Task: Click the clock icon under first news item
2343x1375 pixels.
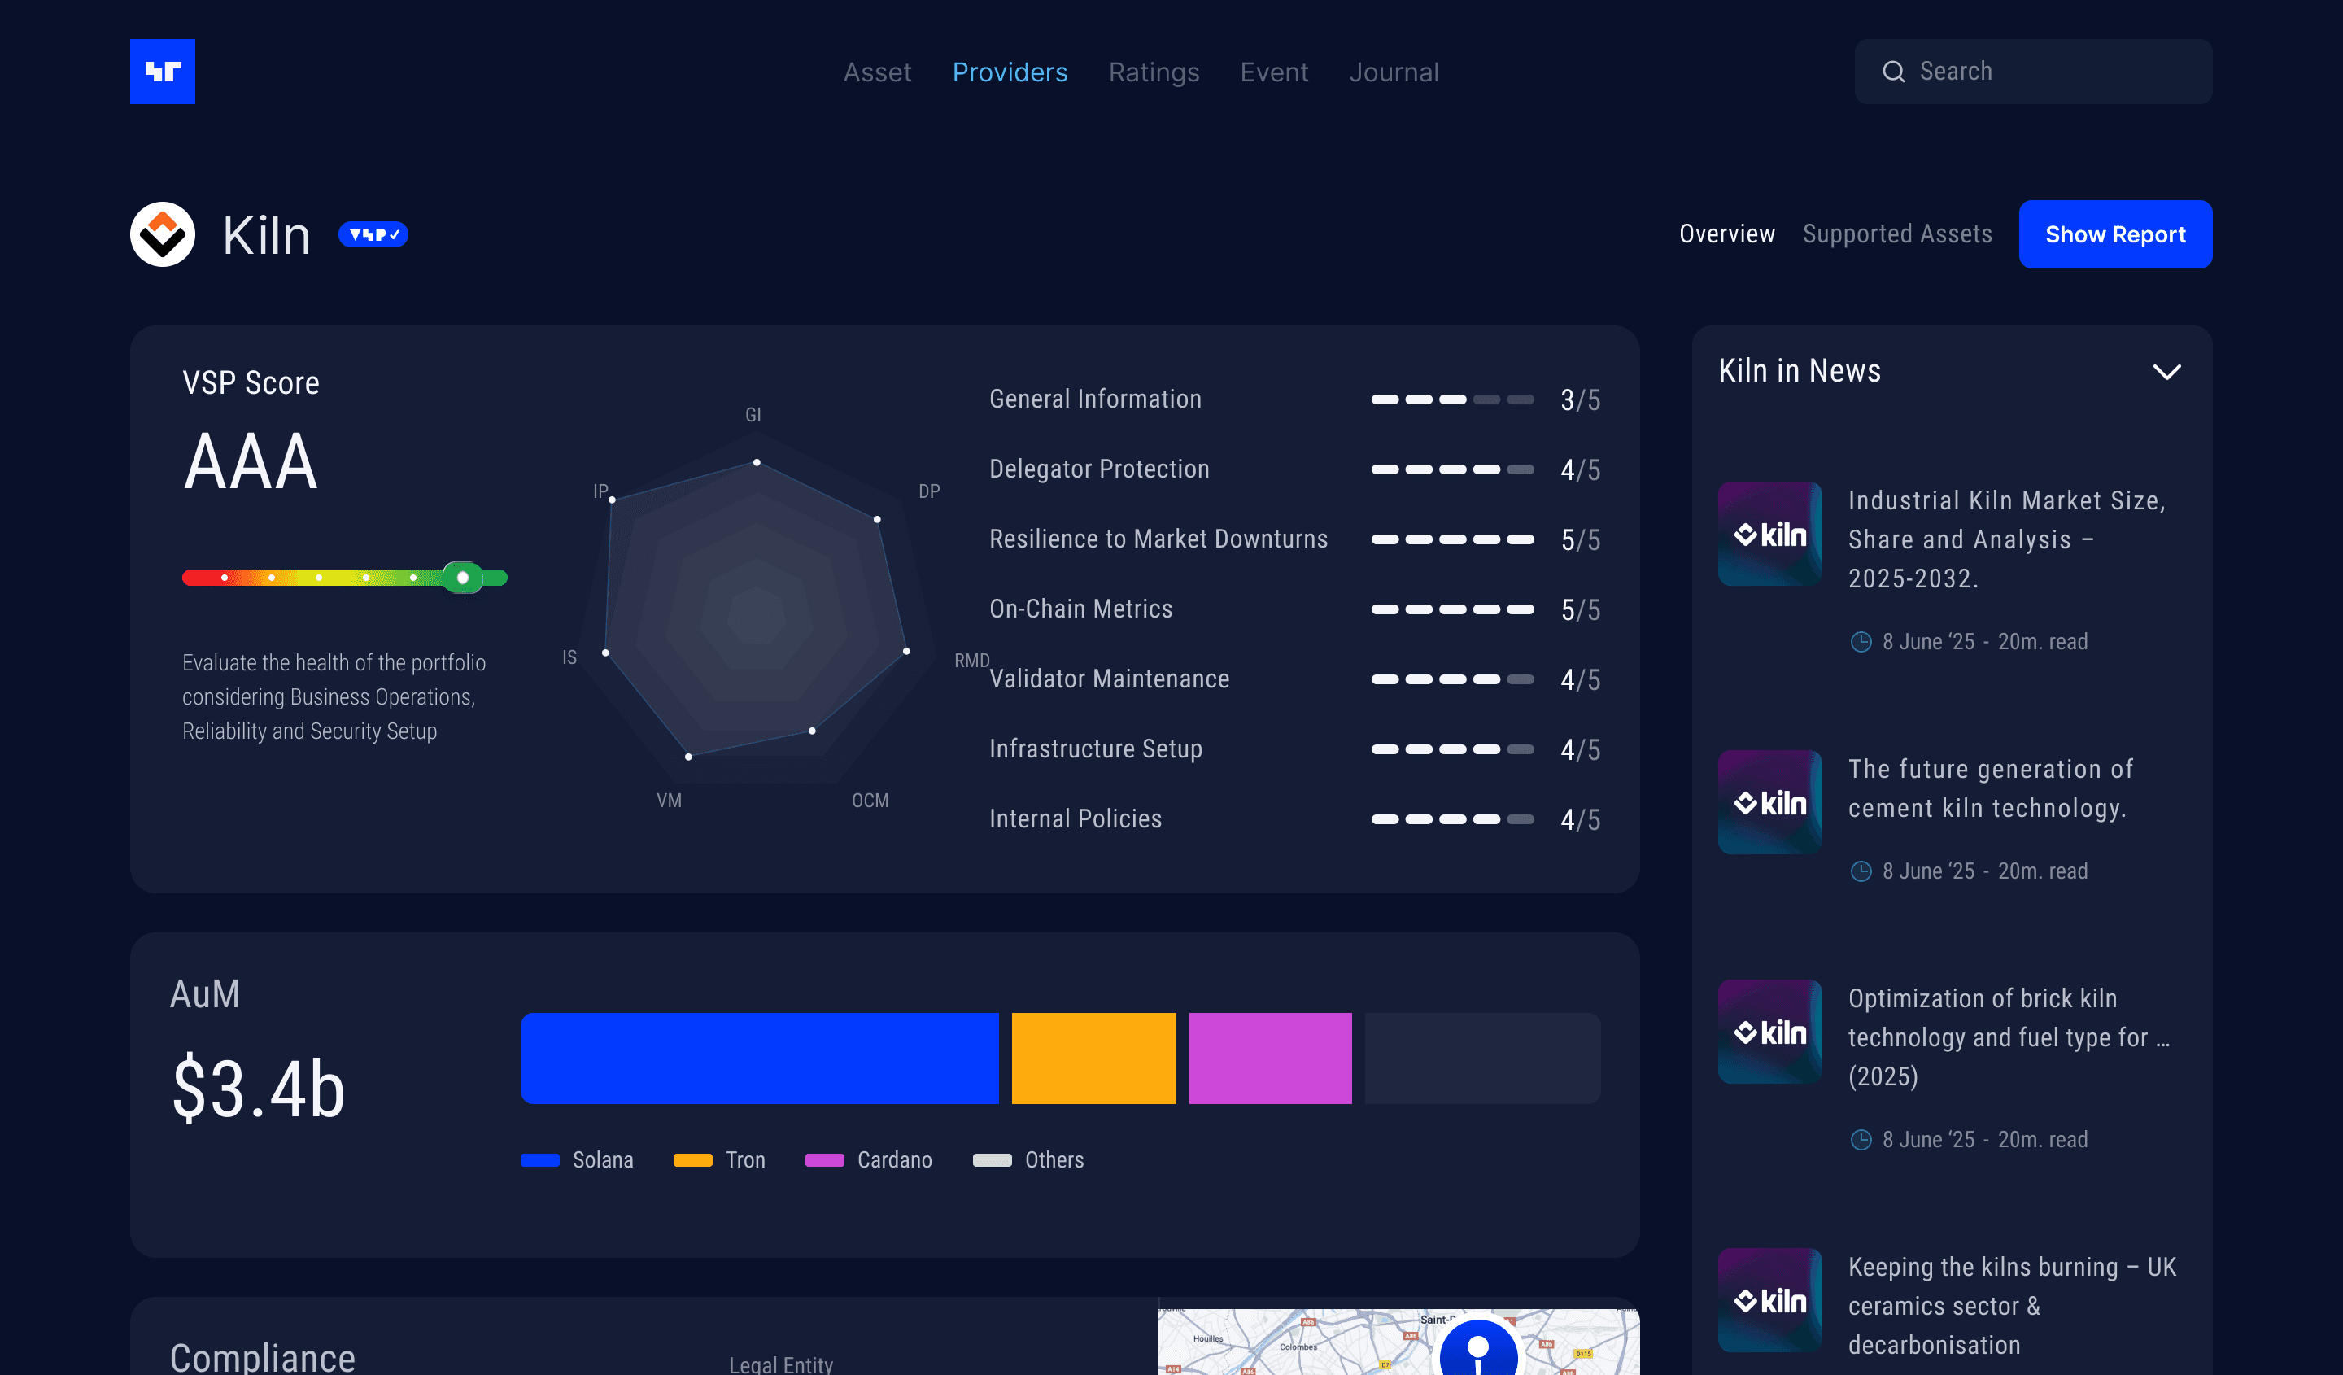Action: pyautogui.click(x=1861, y=641)
